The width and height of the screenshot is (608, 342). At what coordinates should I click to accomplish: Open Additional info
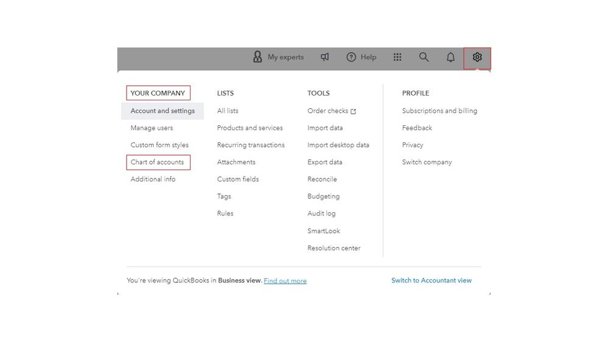point(153,179)
